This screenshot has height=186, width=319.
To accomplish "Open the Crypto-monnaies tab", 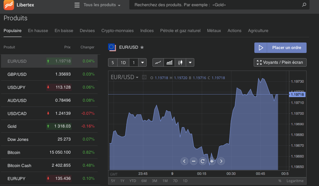I will pyautogui.click(x=118, y=30).
